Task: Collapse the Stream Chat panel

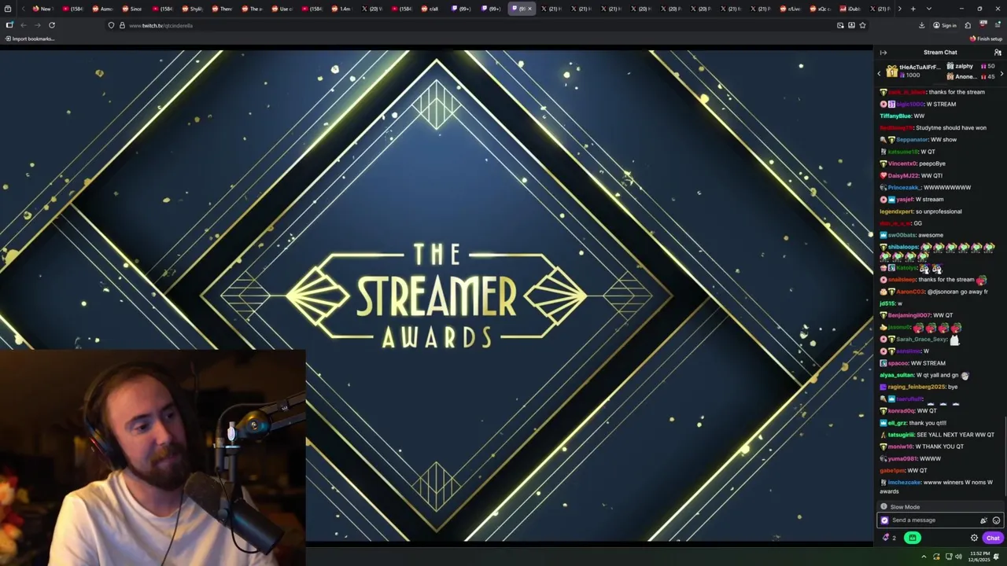Action: coord(883,53)
